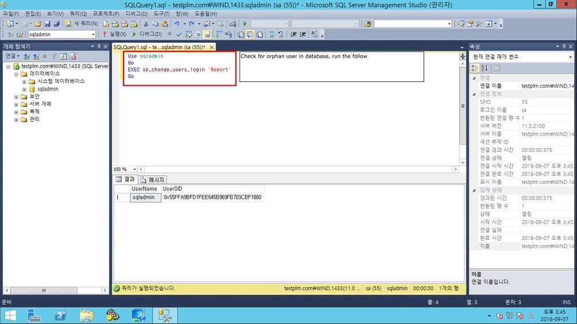Click Uncomment selected lines icon
Viewport: 577px width, 324px height.
pyautogui.click(x=281, y=34)
